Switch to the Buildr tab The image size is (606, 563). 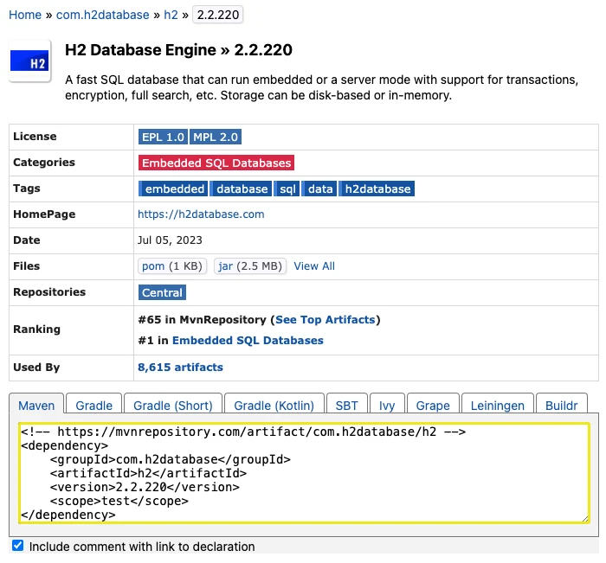click(562, 406)
